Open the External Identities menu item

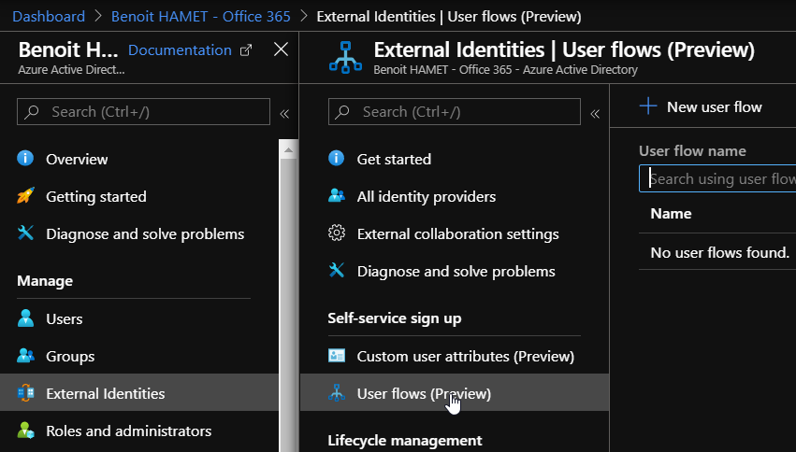(x=105, y=393)
